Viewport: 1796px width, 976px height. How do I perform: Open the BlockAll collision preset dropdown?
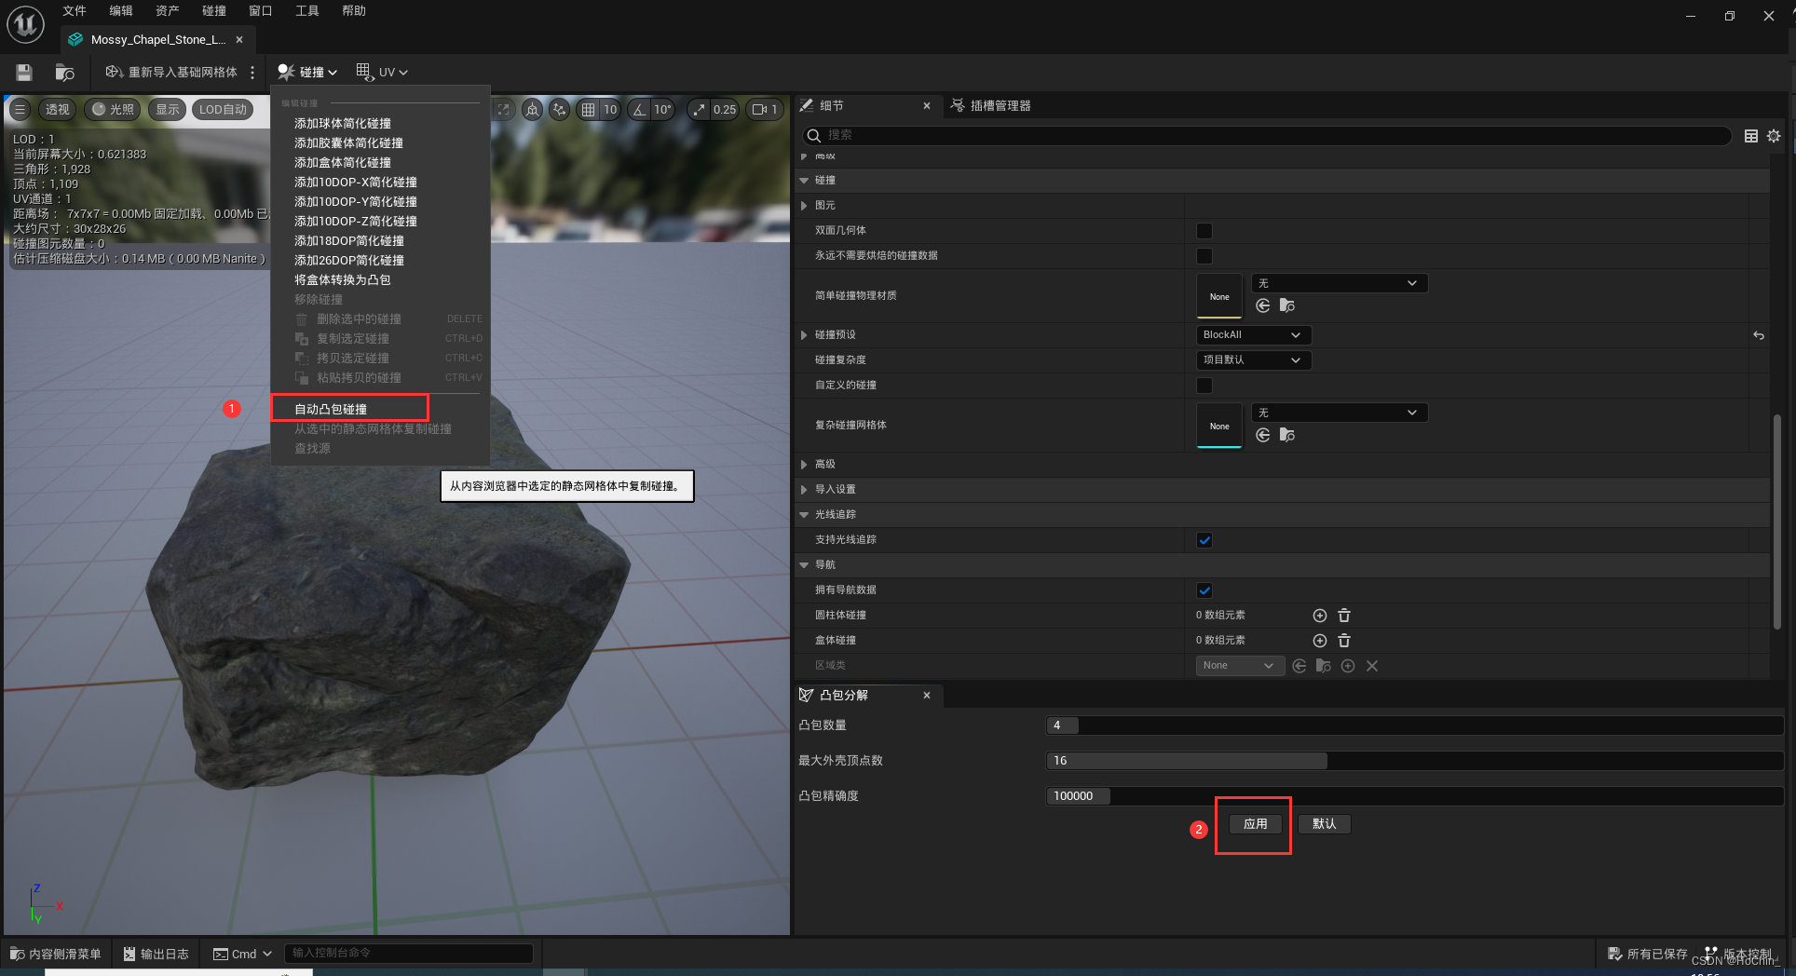click(x=1253, y=334)
